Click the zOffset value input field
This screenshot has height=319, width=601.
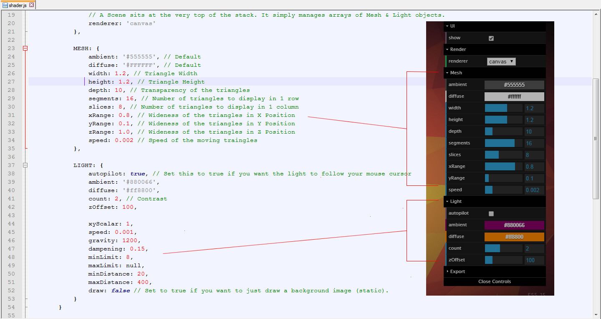534,260
